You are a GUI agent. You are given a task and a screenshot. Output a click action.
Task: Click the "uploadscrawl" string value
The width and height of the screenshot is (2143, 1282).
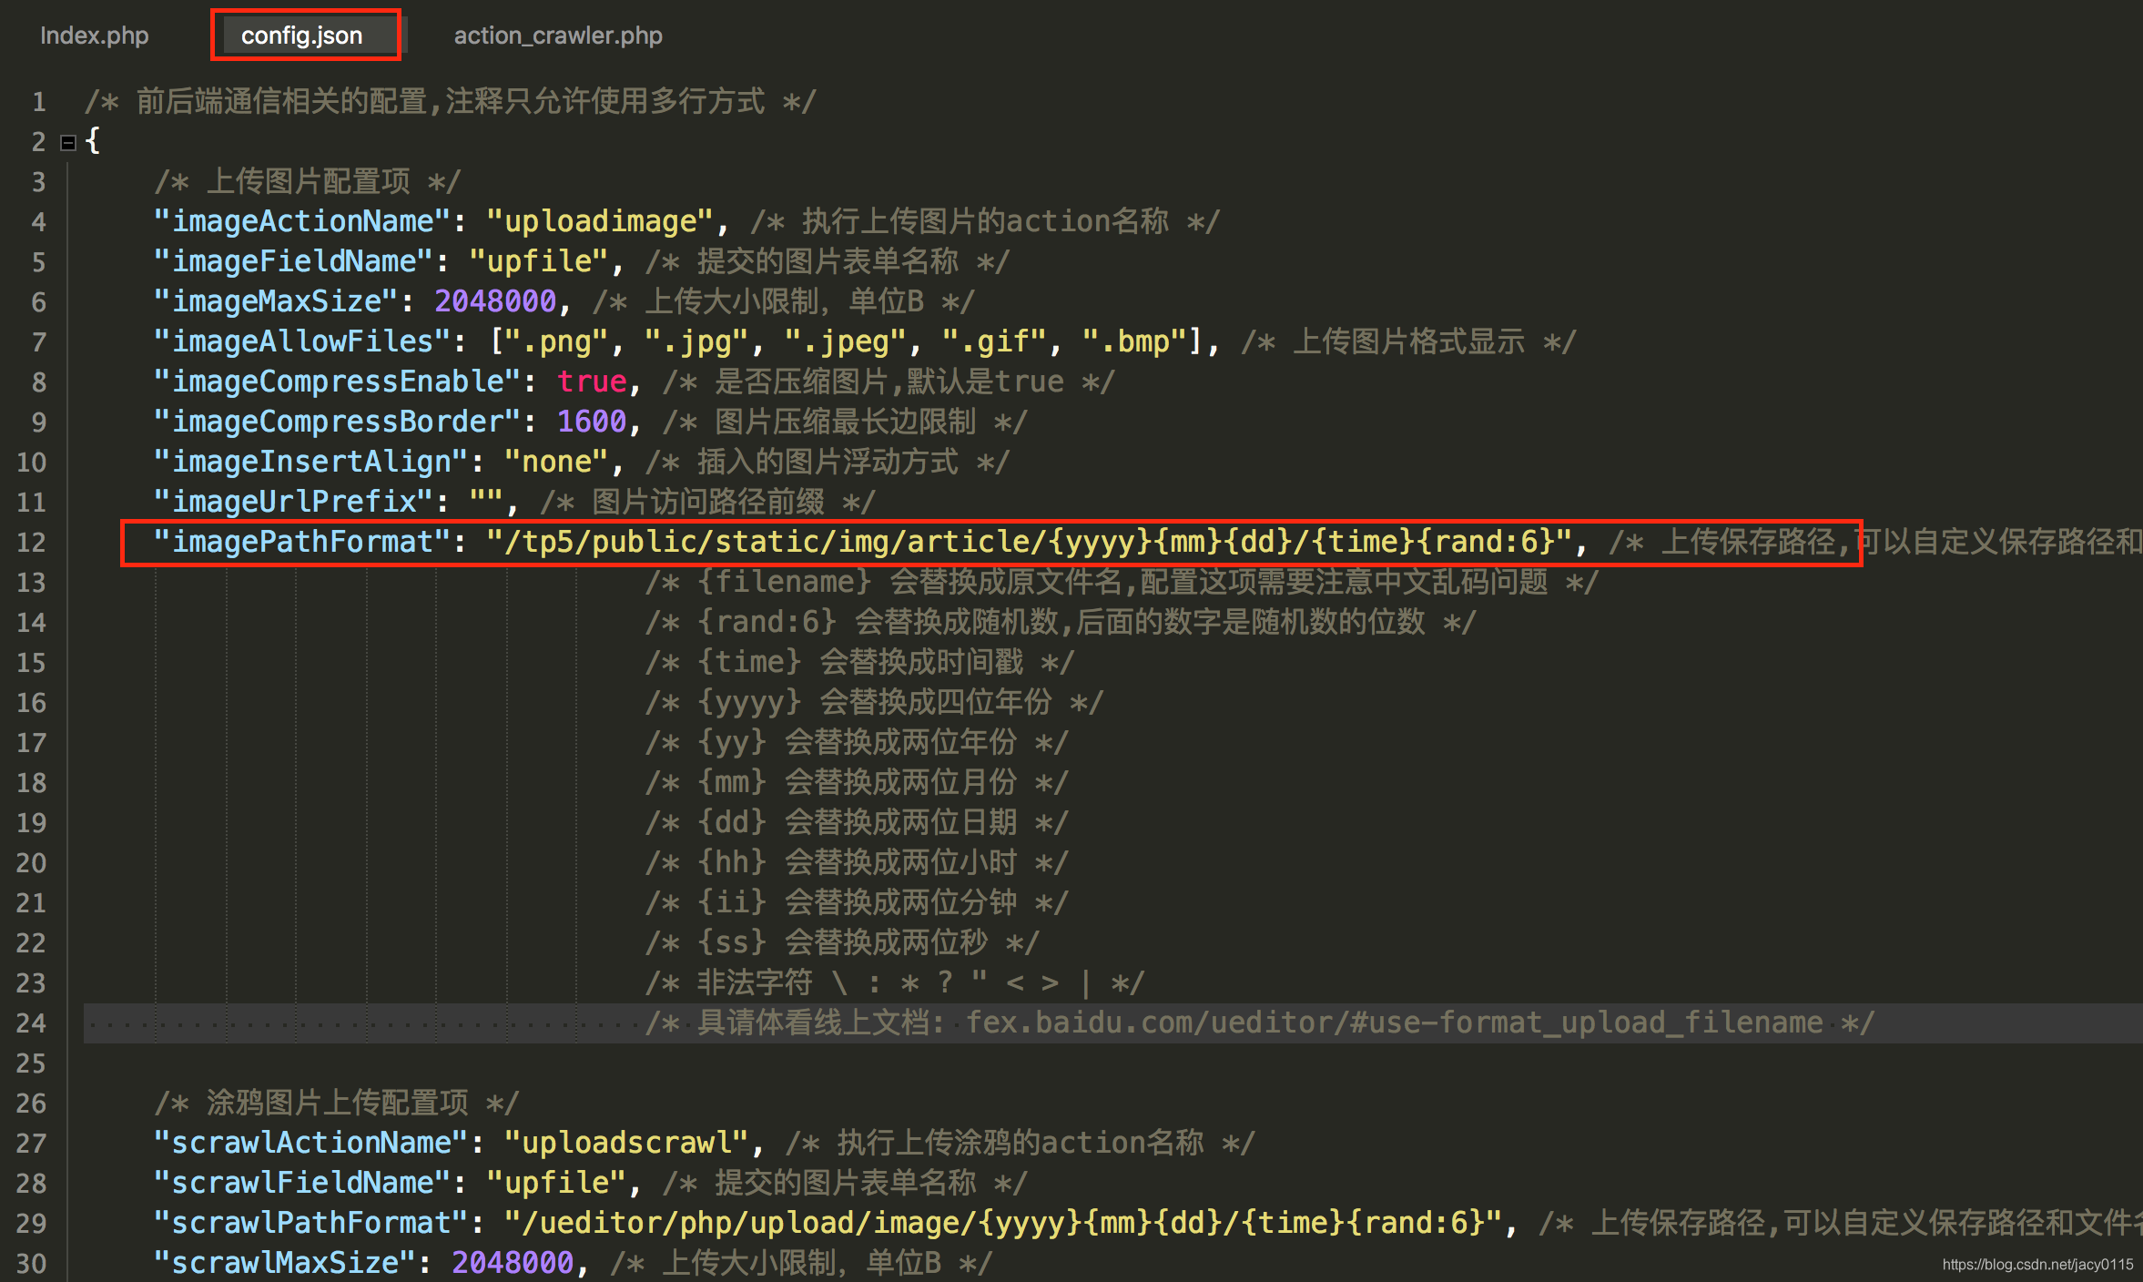click(626, 1143)
